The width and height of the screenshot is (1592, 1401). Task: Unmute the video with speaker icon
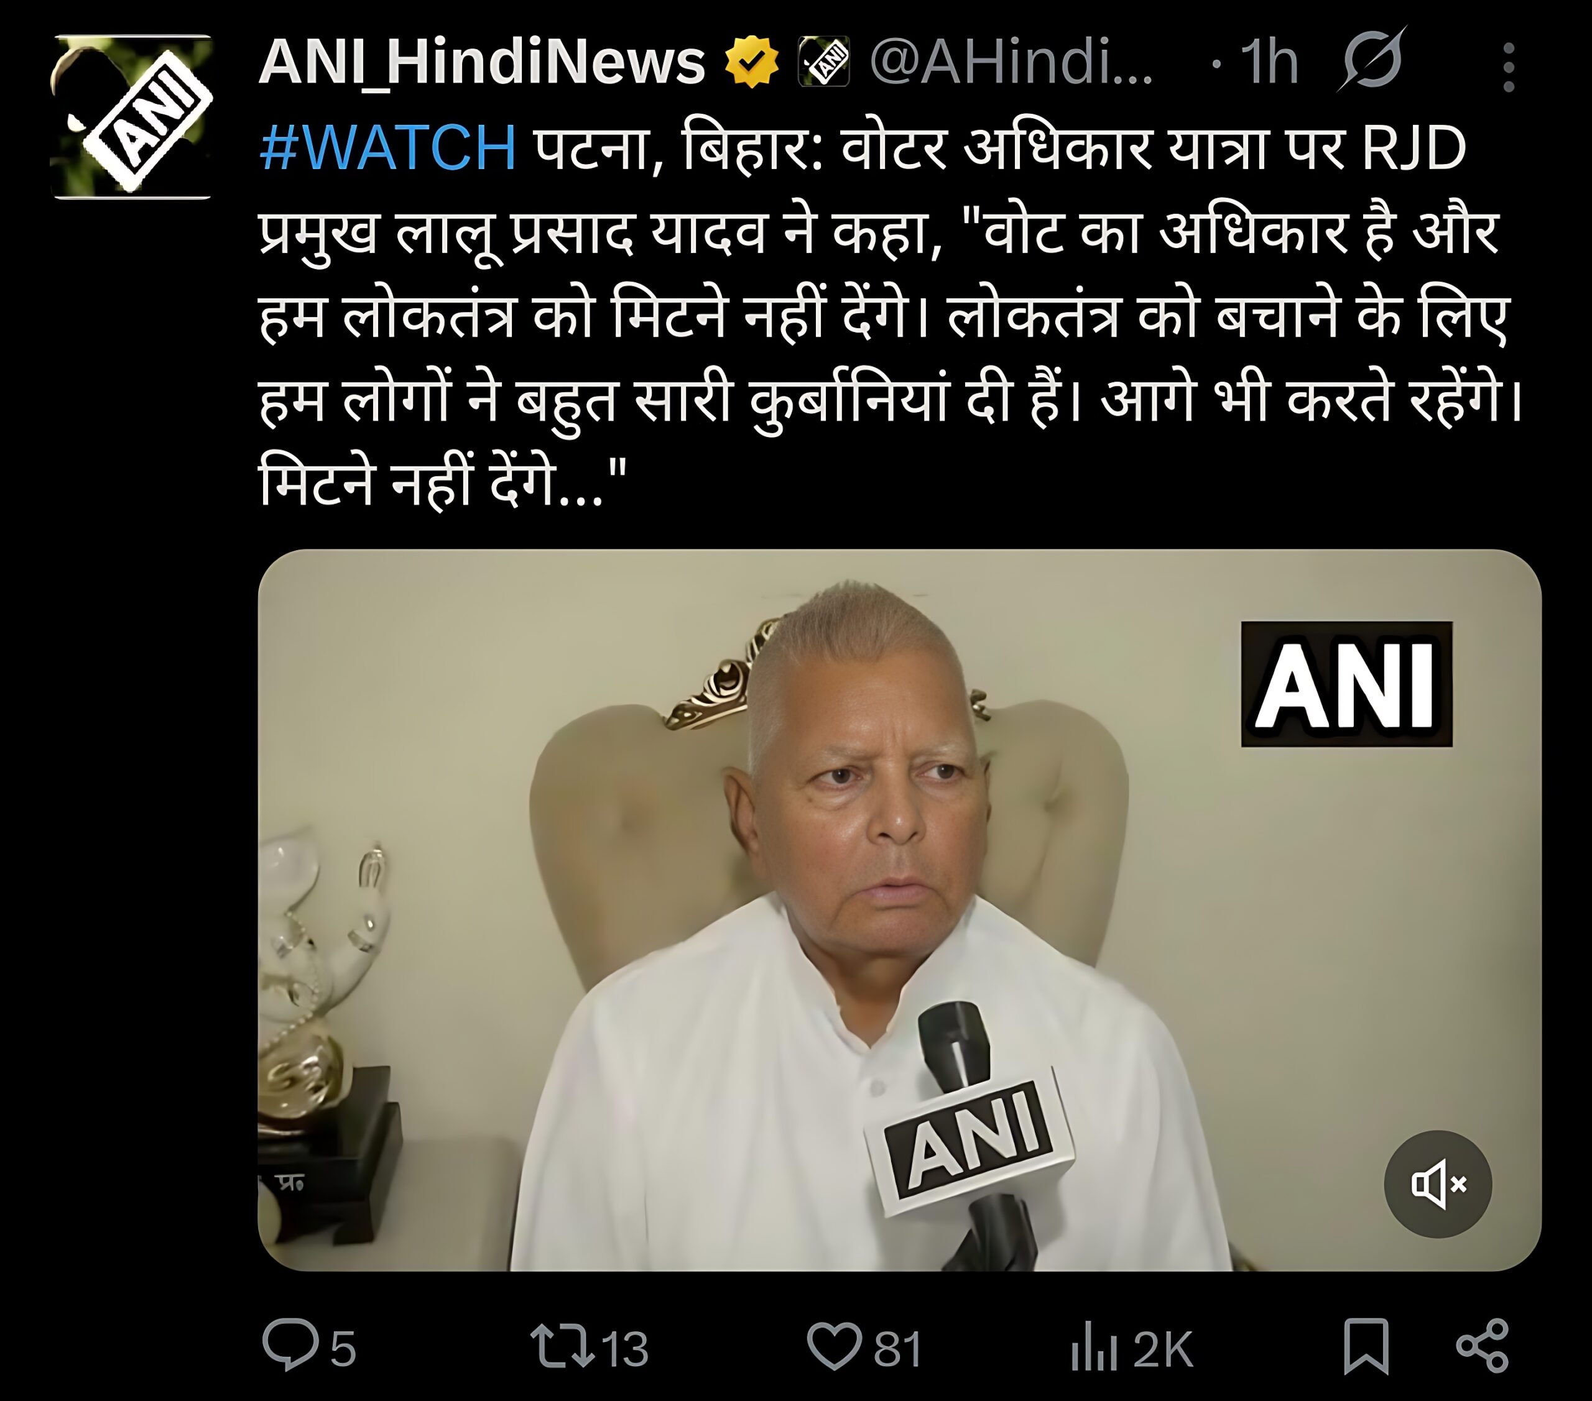pyautogui.click(x=1438, y=1185)
